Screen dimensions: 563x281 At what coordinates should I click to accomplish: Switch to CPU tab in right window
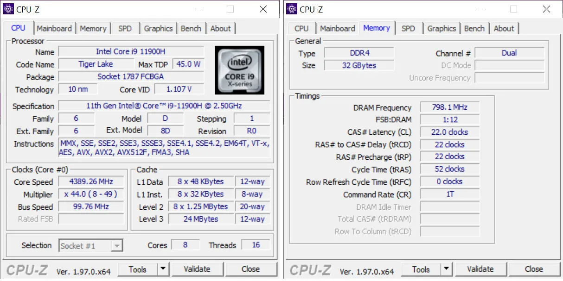point(301,28)
